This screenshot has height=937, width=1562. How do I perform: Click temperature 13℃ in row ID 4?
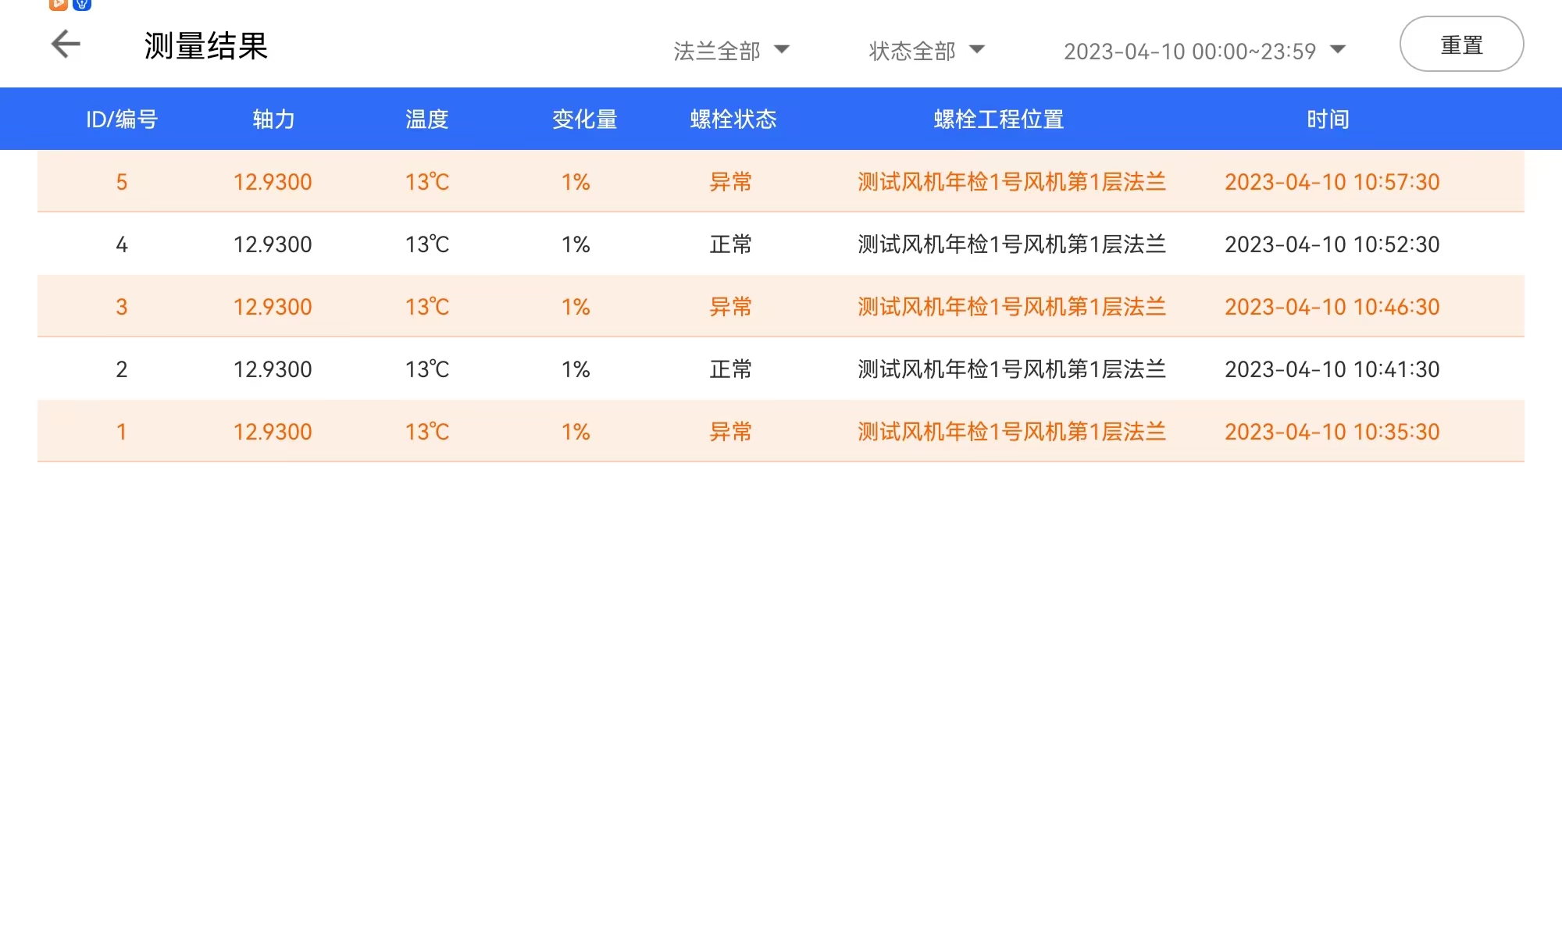tap(427, 244)
